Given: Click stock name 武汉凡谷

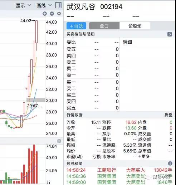Looking at the screenshot, I should [81, 7].
